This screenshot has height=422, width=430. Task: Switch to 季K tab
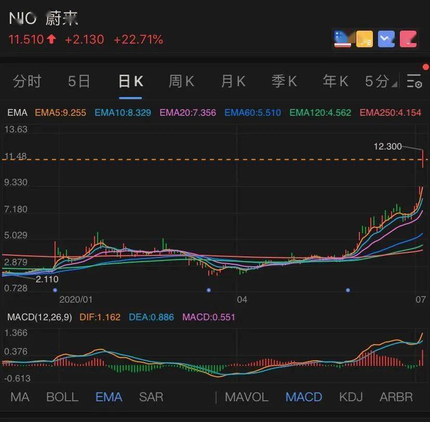(285, 81)
